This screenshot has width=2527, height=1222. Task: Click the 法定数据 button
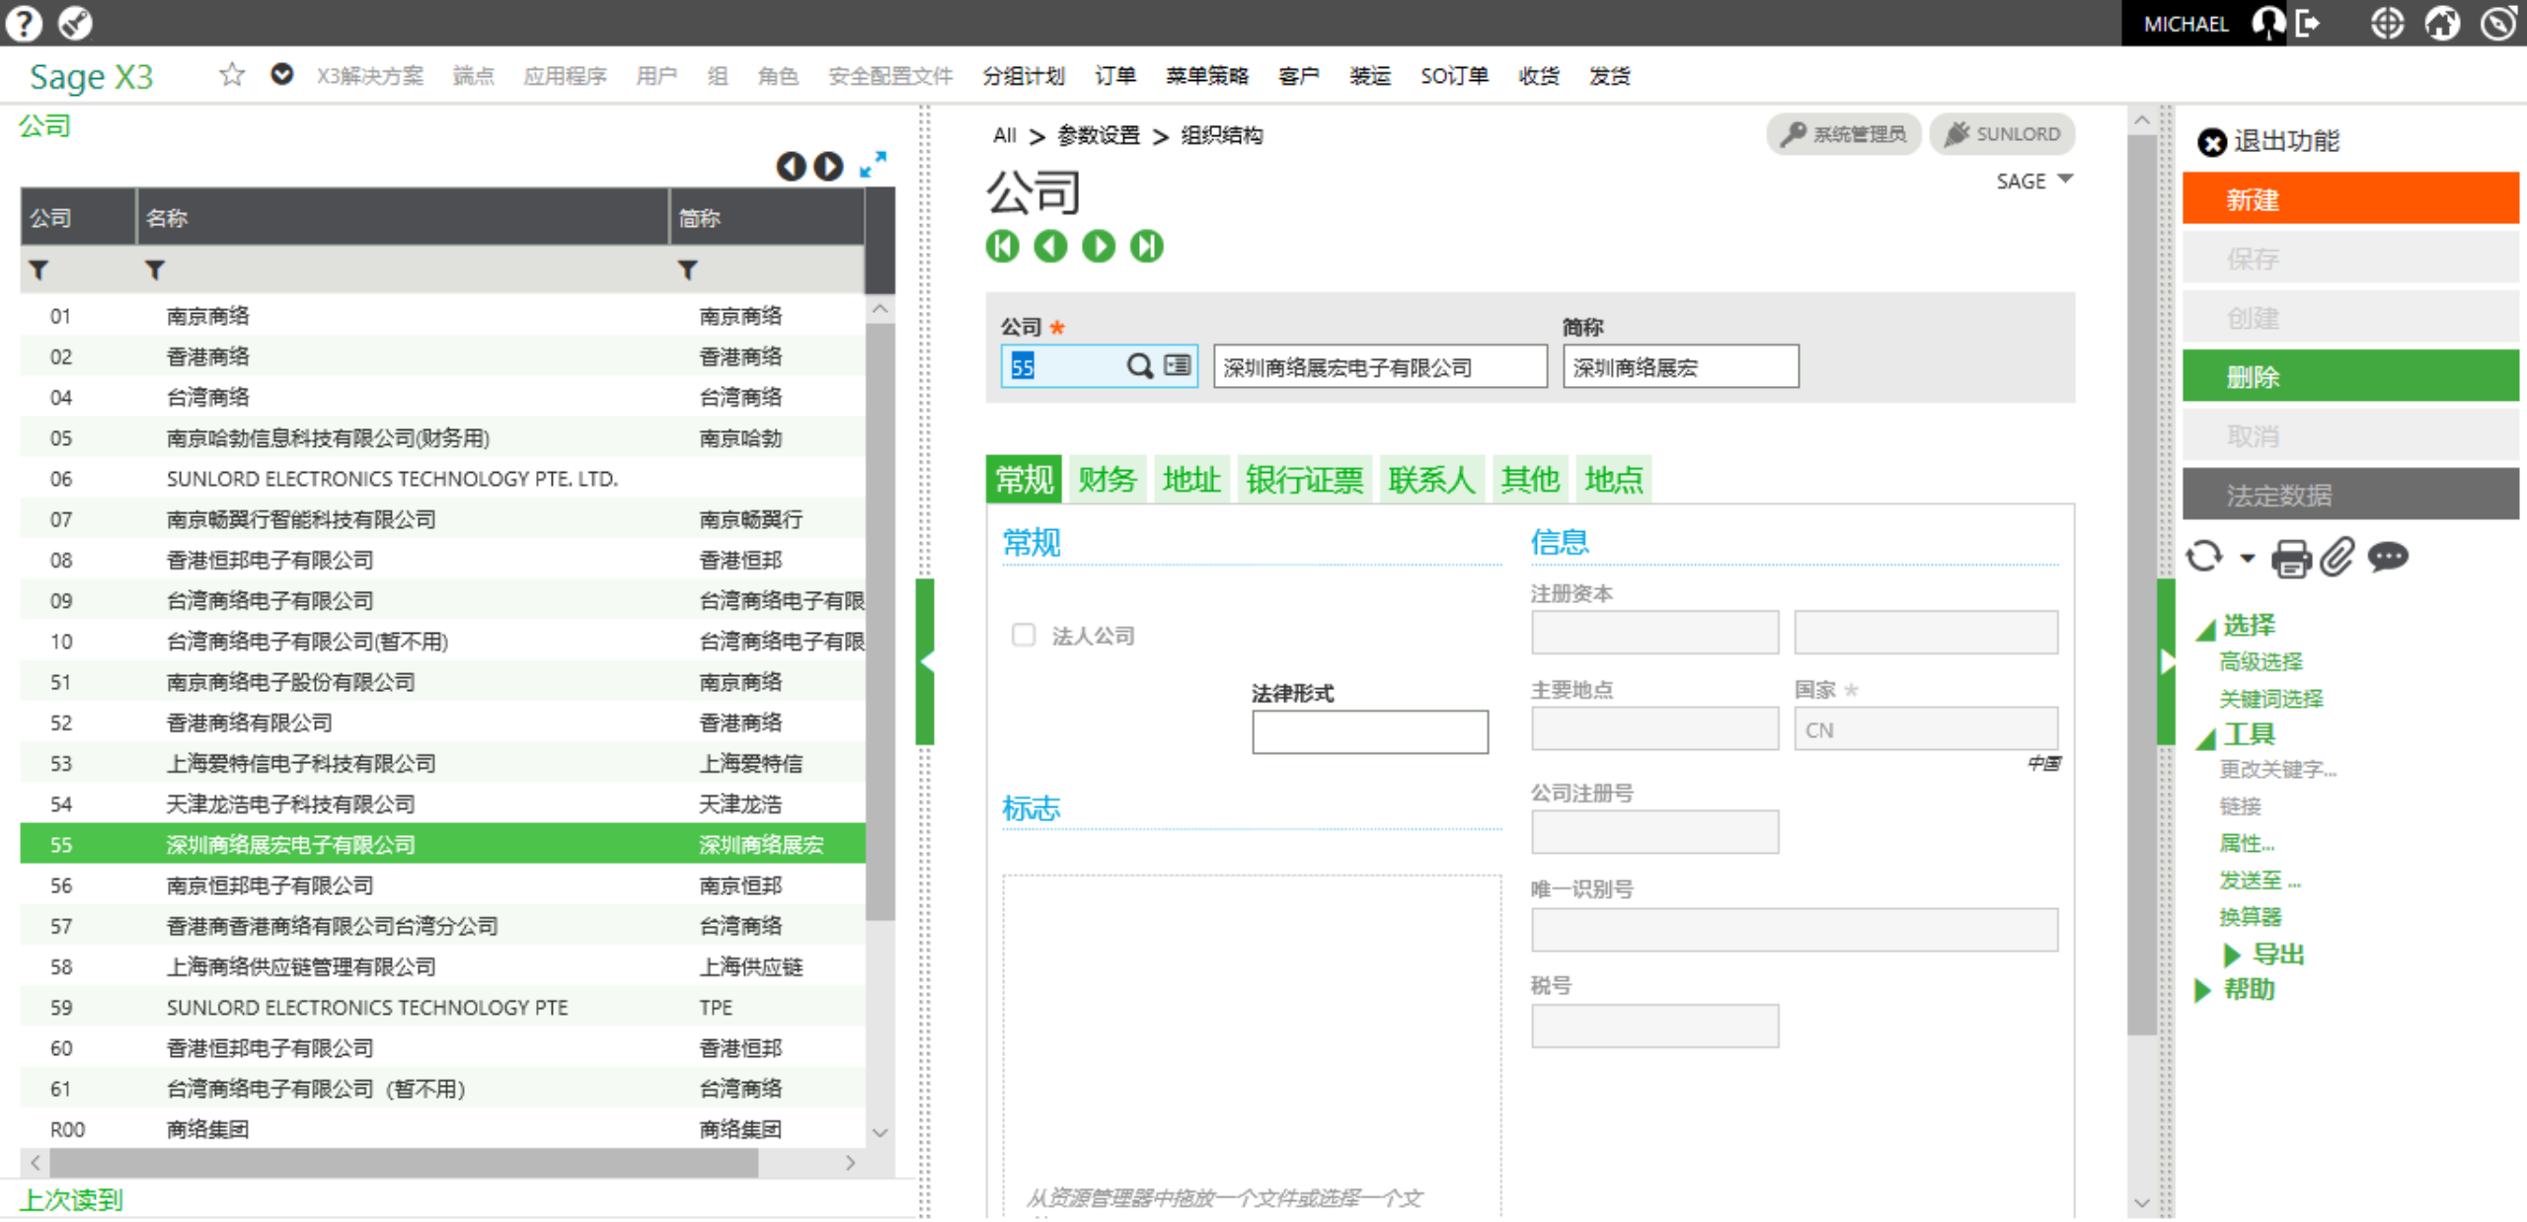[2349, 495]
